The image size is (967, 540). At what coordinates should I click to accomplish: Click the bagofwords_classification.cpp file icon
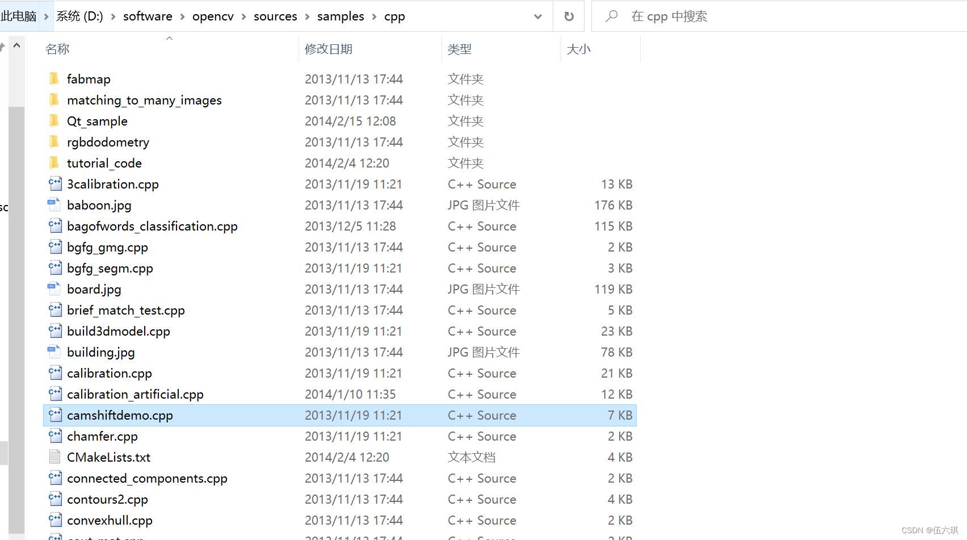coord(54,225)
